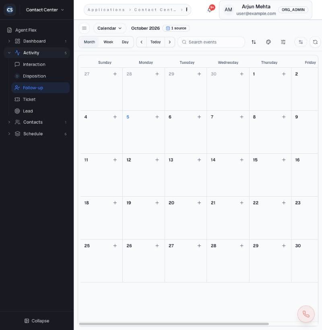The height and width of the screenshot is (330, 322).
Task: Add event on Tuesday 6
Action: 199,117
